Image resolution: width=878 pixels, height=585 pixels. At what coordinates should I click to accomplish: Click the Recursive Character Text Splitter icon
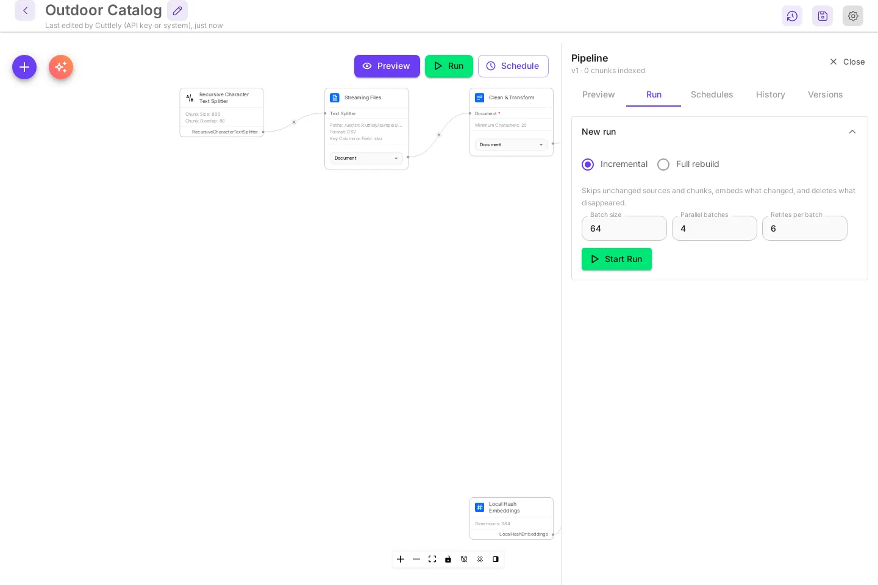[190, 97]
